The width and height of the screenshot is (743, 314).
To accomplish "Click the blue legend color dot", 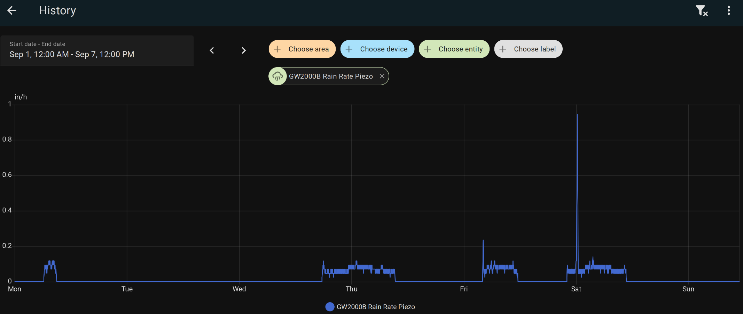I will click(329, 307).
